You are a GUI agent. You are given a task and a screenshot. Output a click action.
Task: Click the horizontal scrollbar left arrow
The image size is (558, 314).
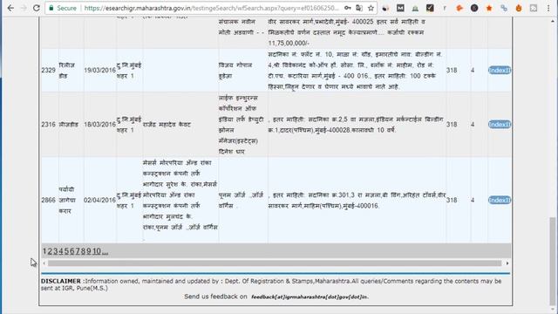tap(44, 263)
